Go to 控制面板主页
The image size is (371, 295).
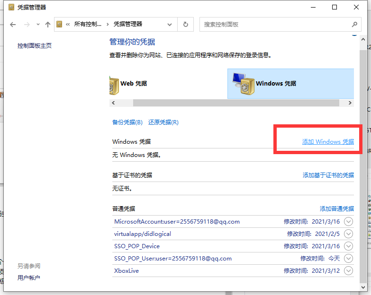point(34,46)
